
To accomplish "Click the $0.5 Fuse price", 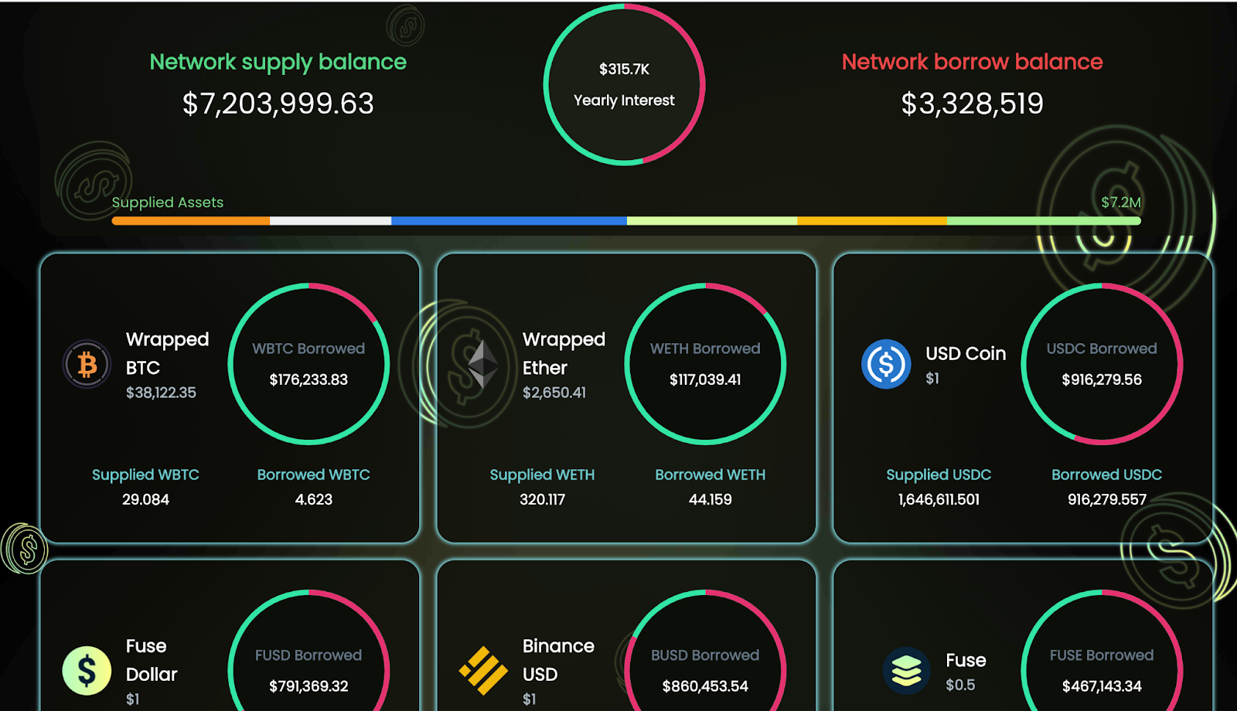I will coord(960,685).
